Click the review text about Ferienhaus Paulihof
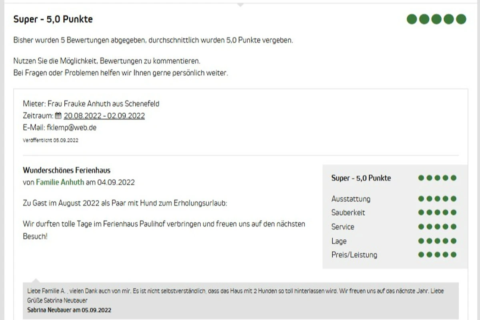This screenshot has height=320, width=480. 164,230
